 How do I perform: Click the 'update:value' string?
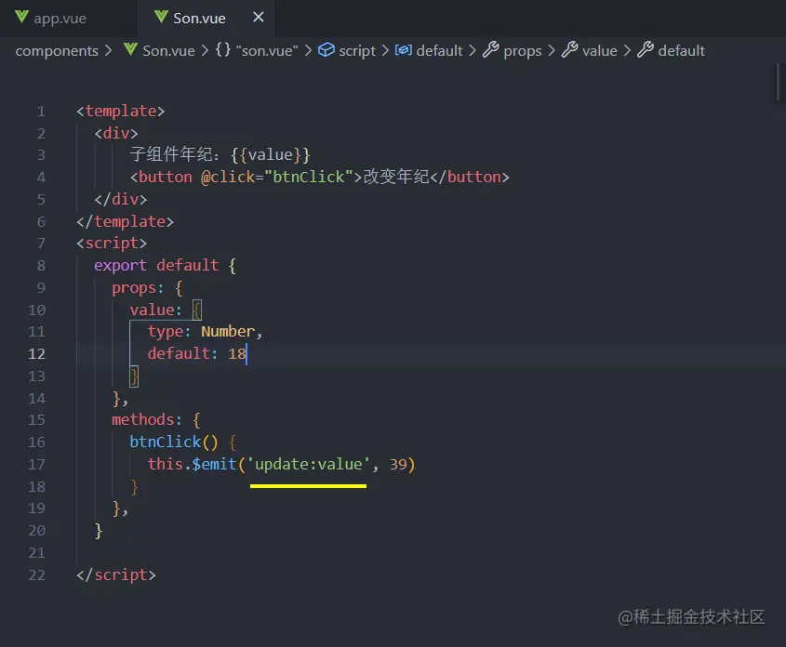click(x=308, y=464)
